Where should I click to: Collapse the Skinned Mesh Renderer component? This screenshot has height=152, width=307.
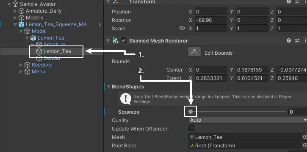tap(108, 41)
